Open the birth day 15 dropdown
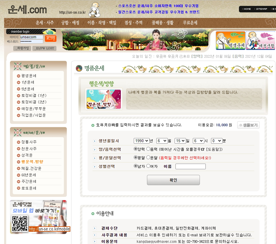This screenshot has width=276, height=244. tap(180, 141)
